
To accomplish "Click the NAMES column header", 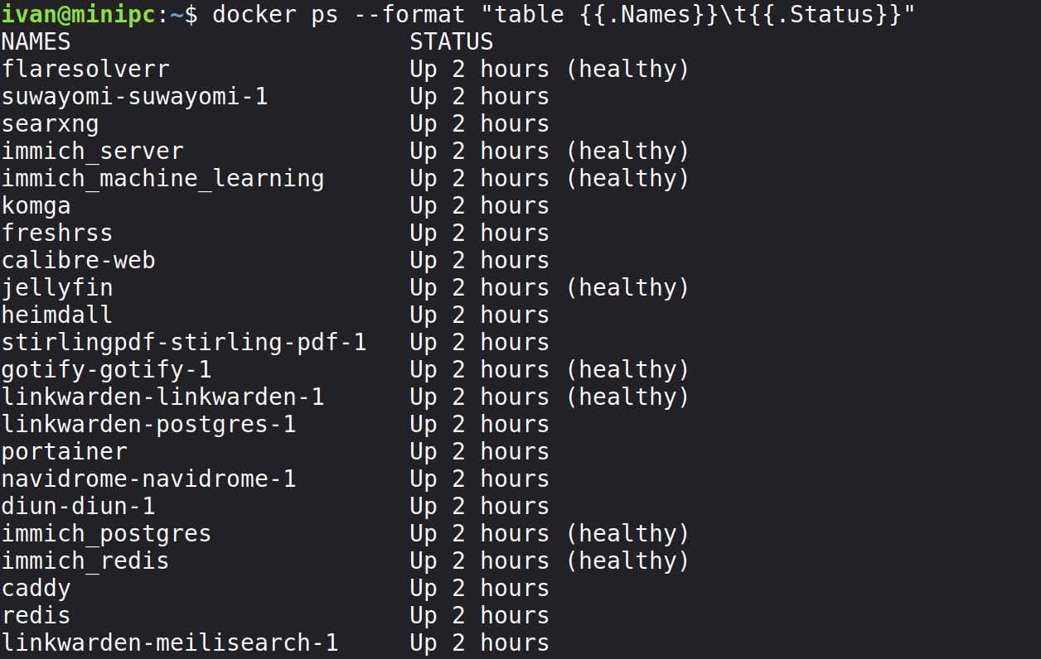I will tap(36, 41).
